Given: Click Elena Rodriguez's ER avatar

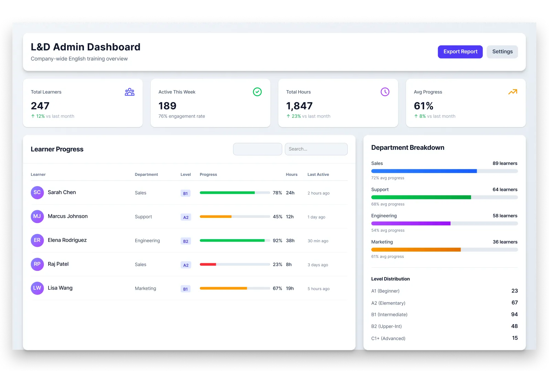Looking at the screenshot, I should coord(37,240).
